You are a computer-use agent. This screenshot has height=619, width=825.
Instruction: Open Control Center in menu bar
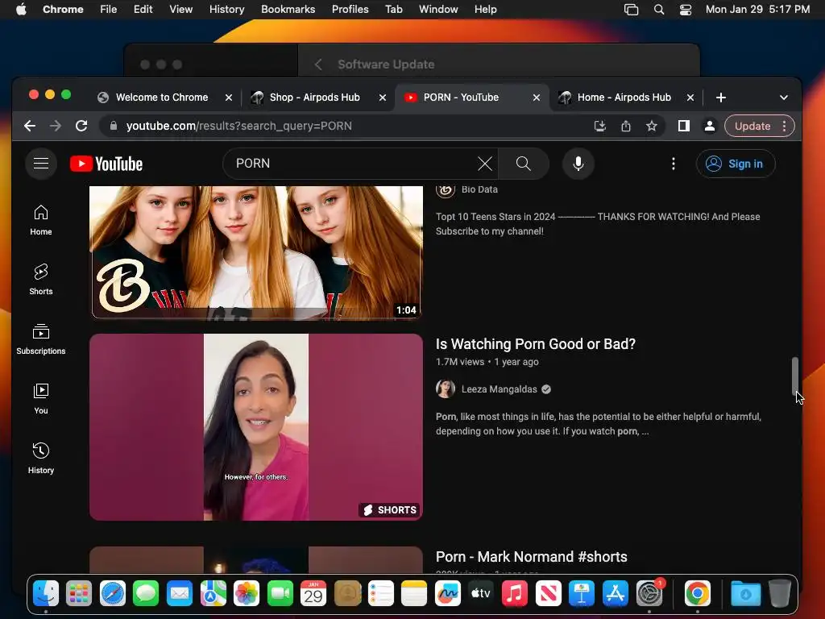point(685,10)
